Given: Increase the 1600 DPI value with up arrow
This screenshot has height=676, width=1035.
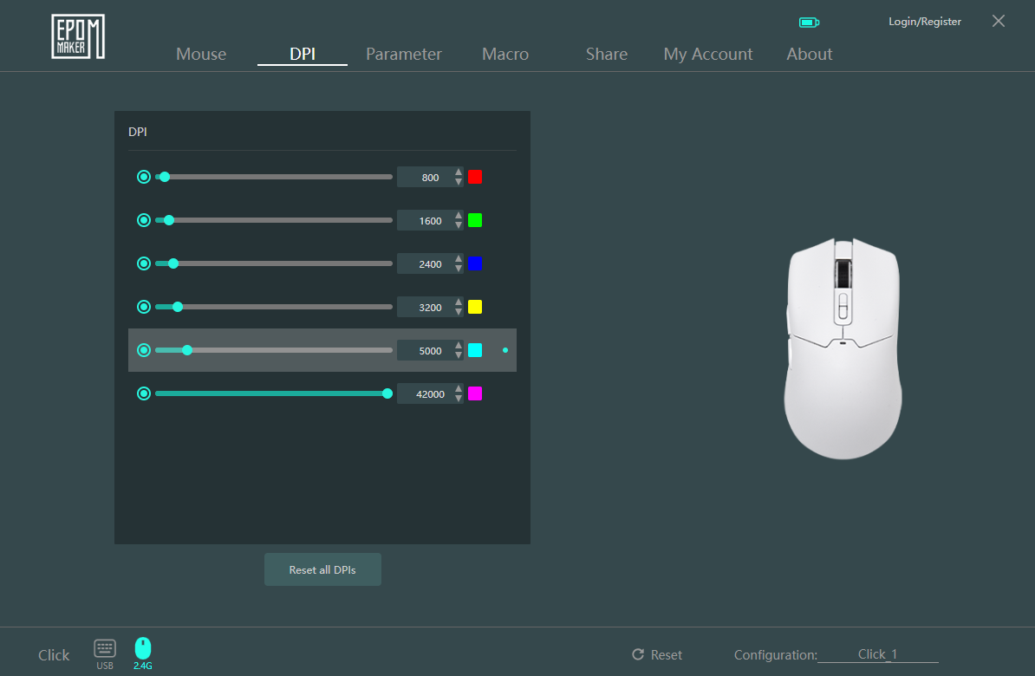Looking at the screenshot, I should click(x=459, y=216).
